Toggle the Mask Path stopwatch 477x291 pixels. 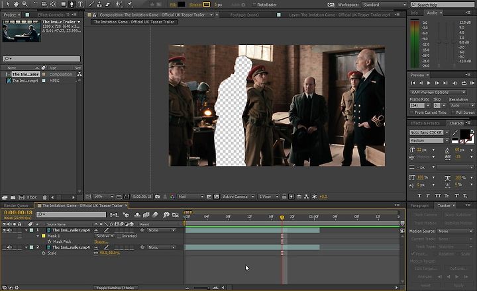(49, 241)
